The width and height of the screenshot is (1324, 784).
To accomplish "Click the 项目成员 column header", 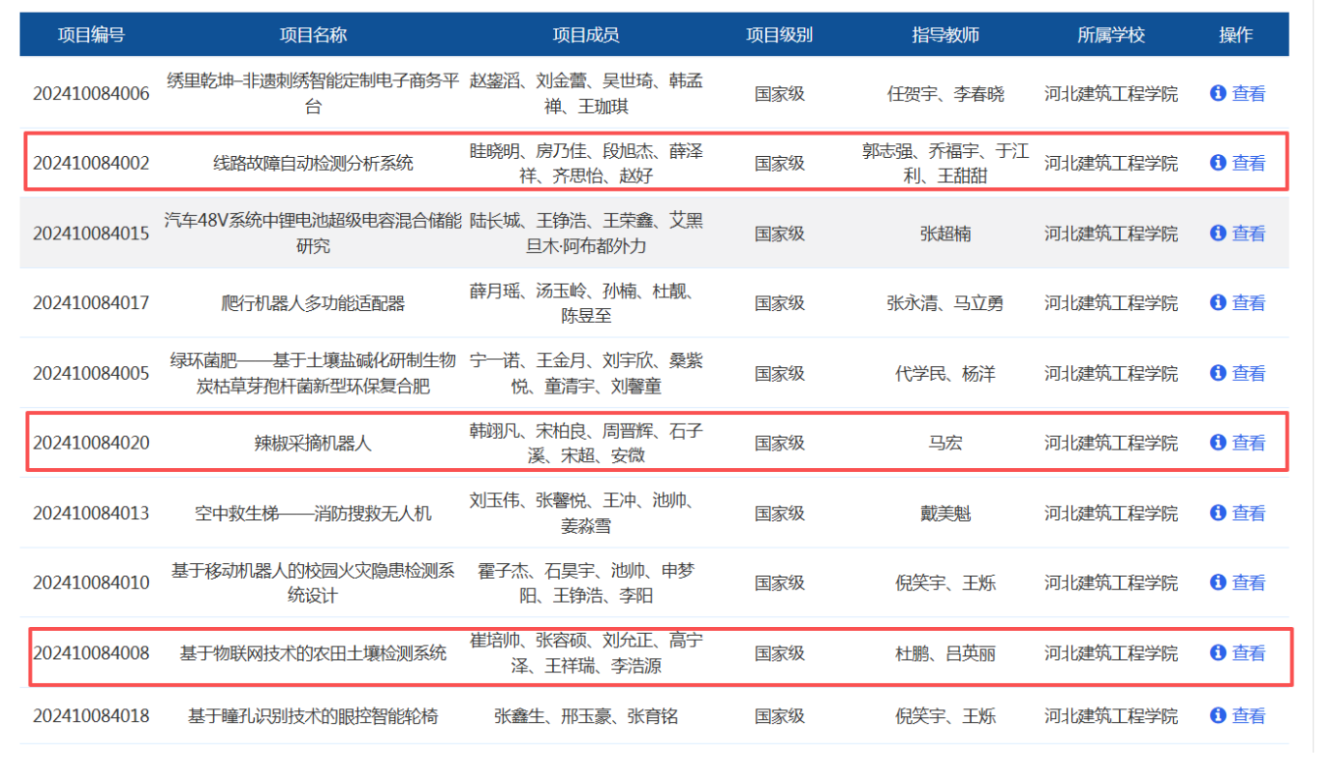I will [586, 35].
